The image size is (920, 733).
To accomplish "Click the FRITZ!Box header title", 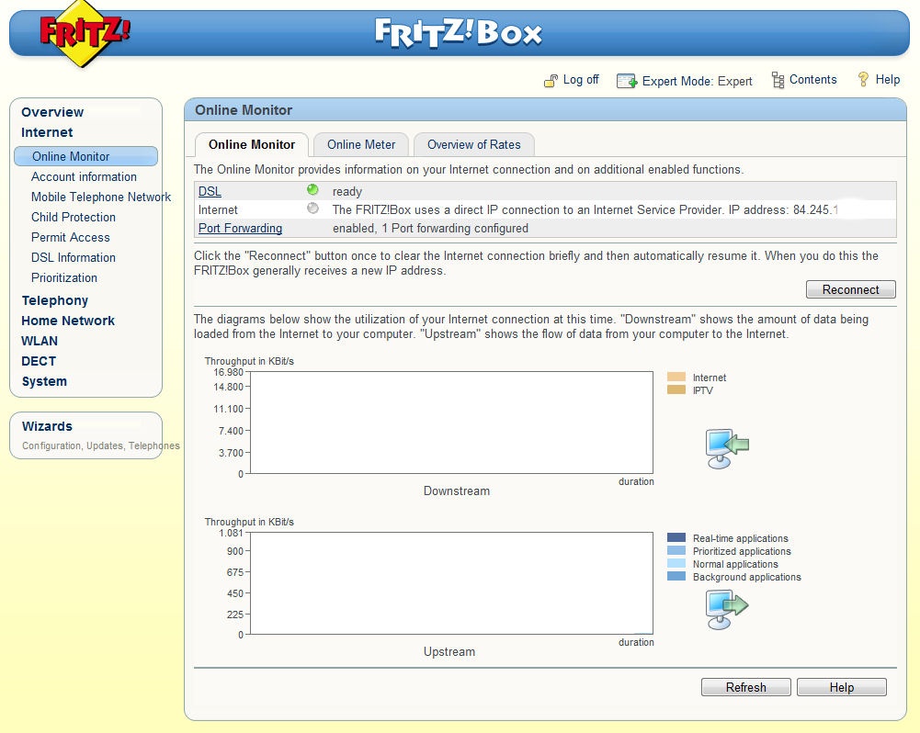I will [459, 32].
